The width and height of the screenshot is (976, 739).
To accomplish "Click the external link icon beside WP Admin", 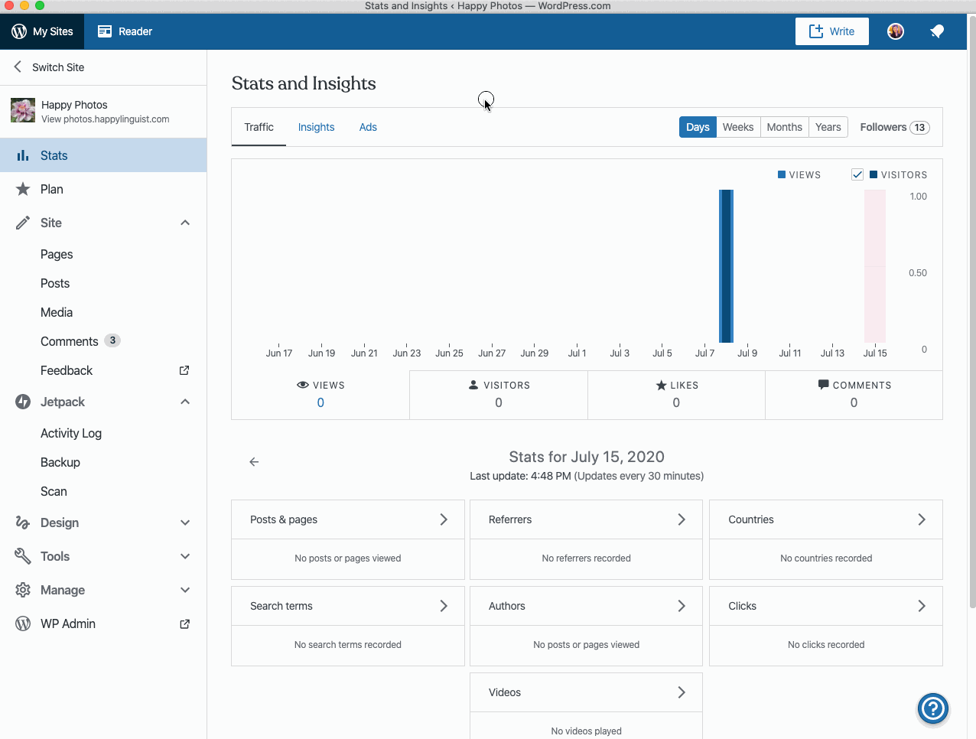I will pos(184,624).
